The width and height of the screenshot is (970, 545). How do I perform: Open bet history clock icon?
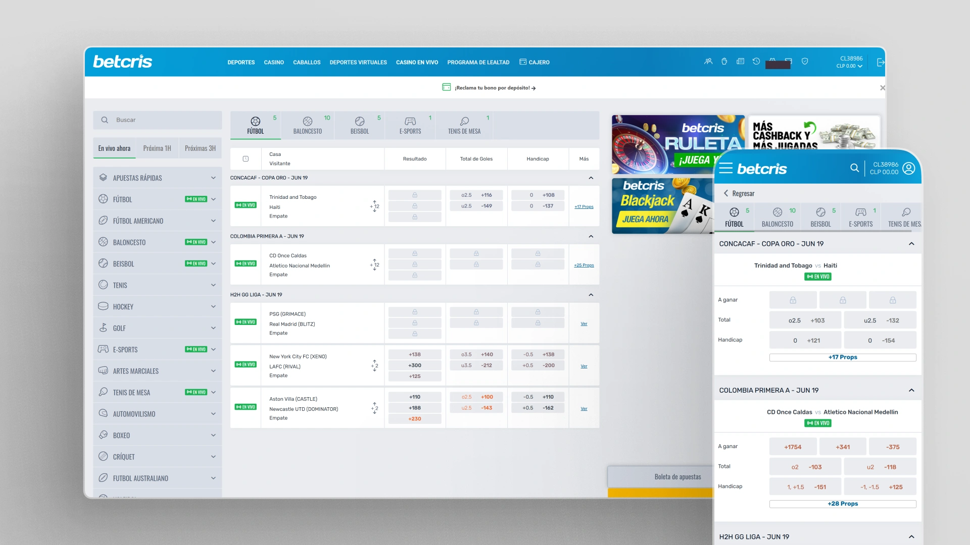[x=756, y=61]
